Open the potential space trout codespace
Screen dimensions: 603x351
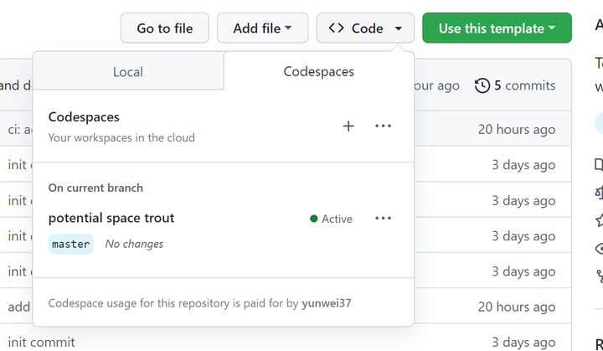click(111, 218)
